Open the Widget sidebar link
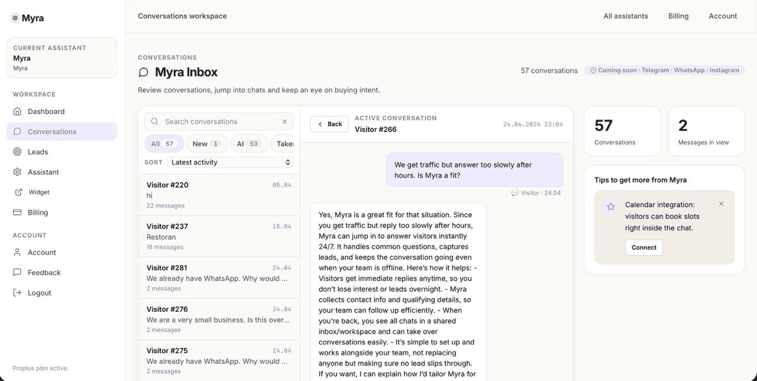 tap(62, 192)
